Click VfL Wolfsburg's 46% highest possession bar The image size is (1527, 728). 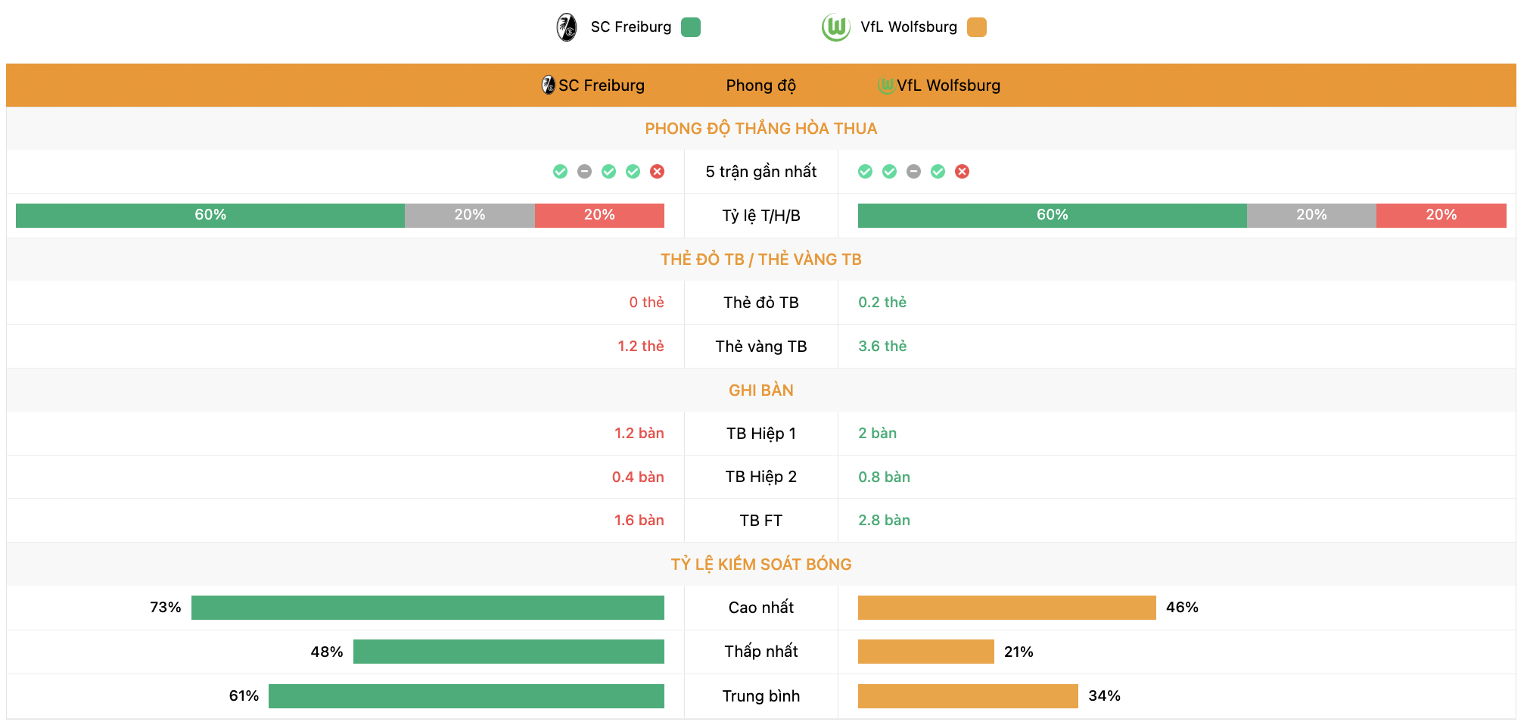(x=1007, y=608)
